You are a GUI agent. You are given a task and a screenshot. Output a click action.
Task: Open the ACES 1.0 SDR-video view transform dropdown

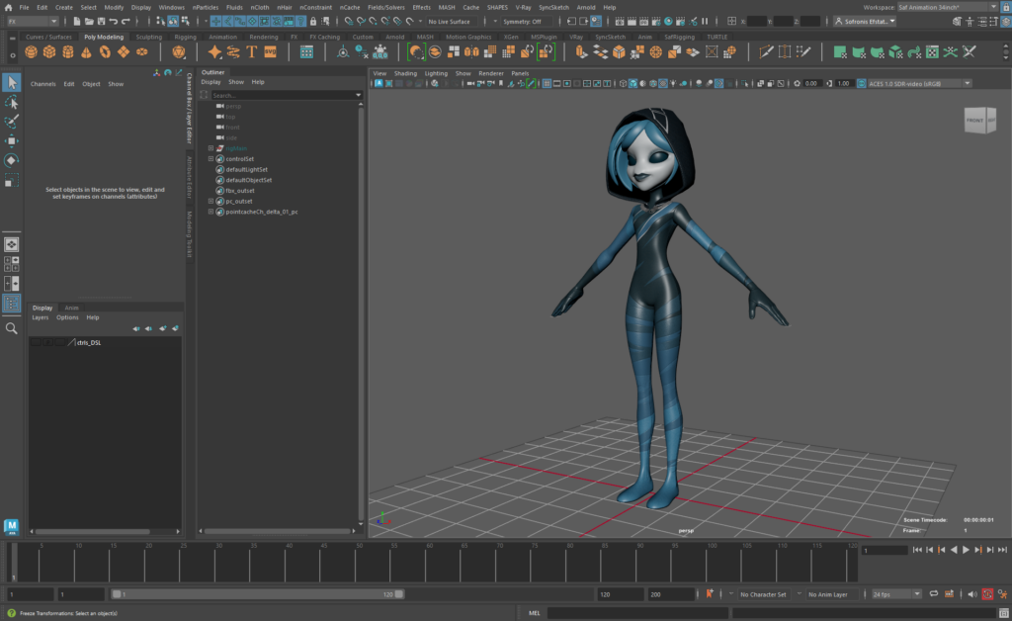(x=919, y=83)
